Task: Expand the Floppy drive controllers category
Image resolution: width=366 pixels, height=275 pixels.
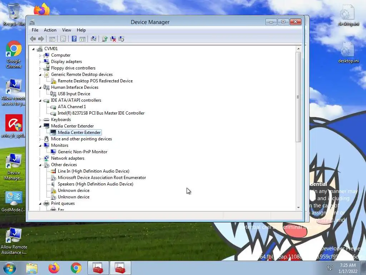Action: point(40,68)
